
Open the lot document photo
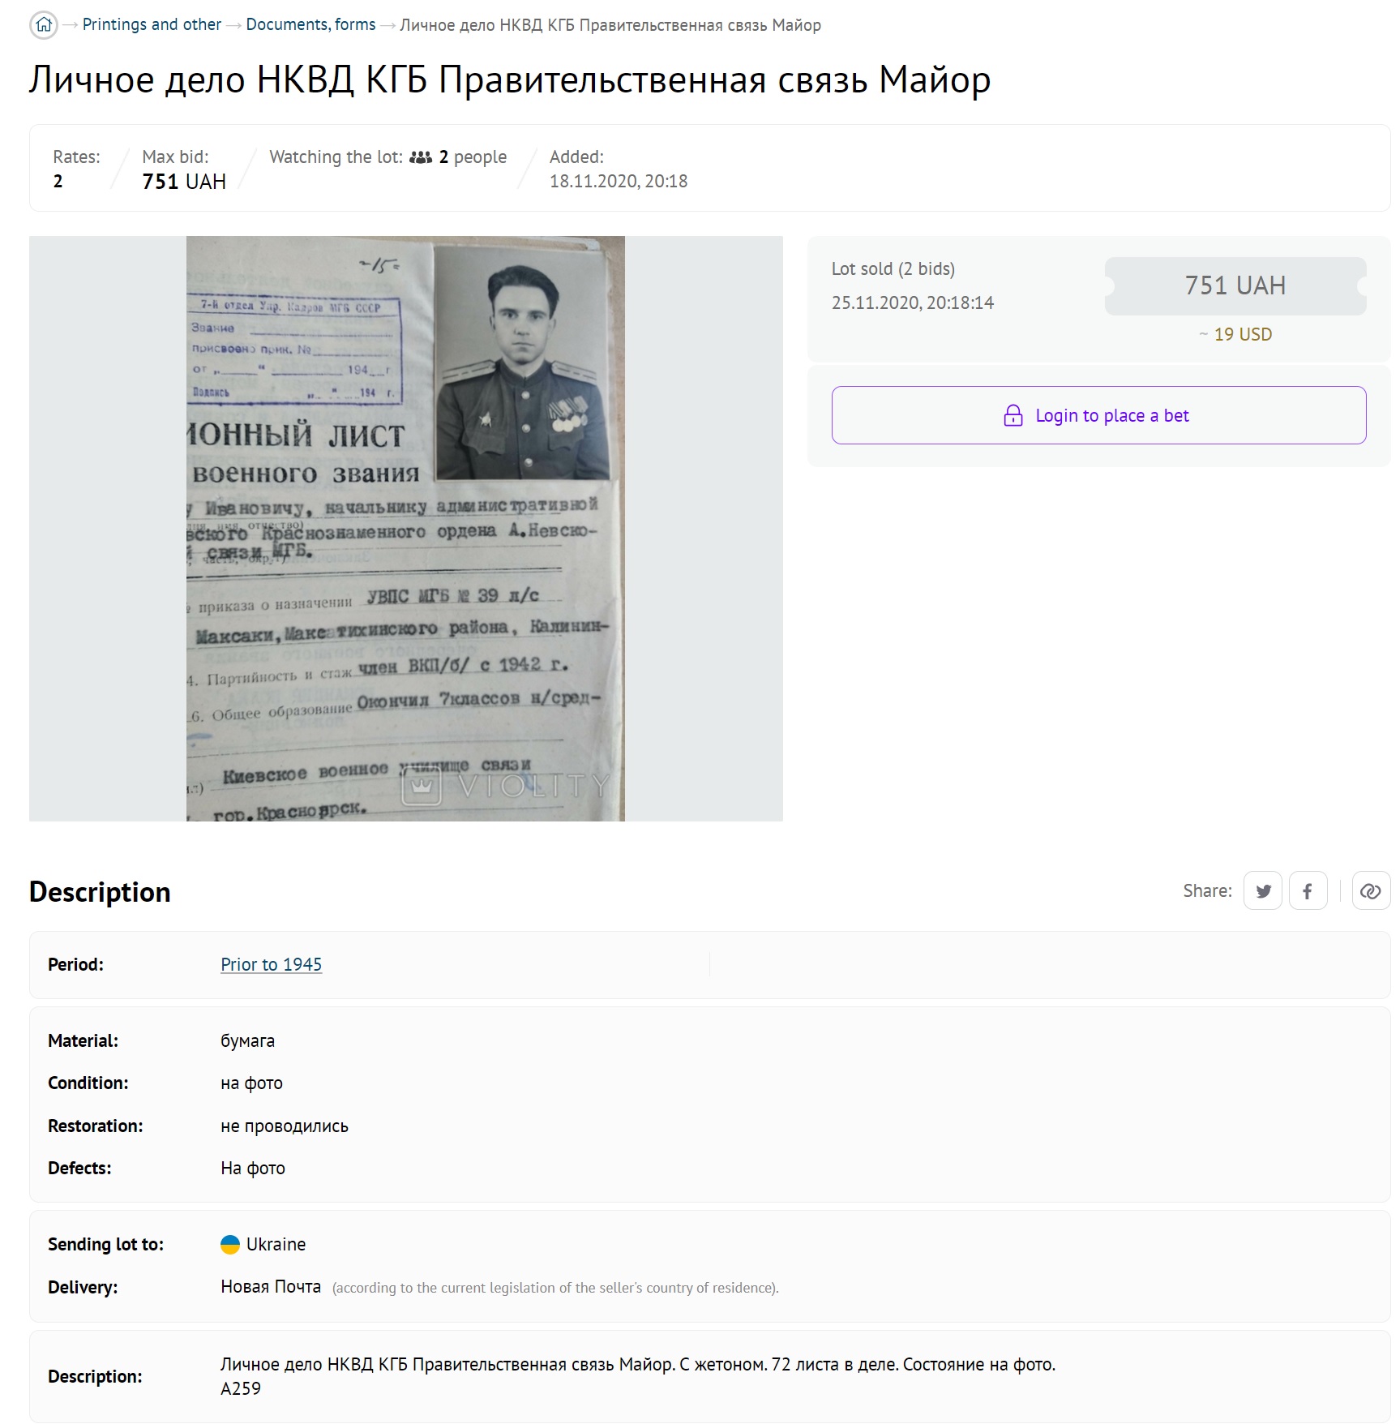point(405,529)
